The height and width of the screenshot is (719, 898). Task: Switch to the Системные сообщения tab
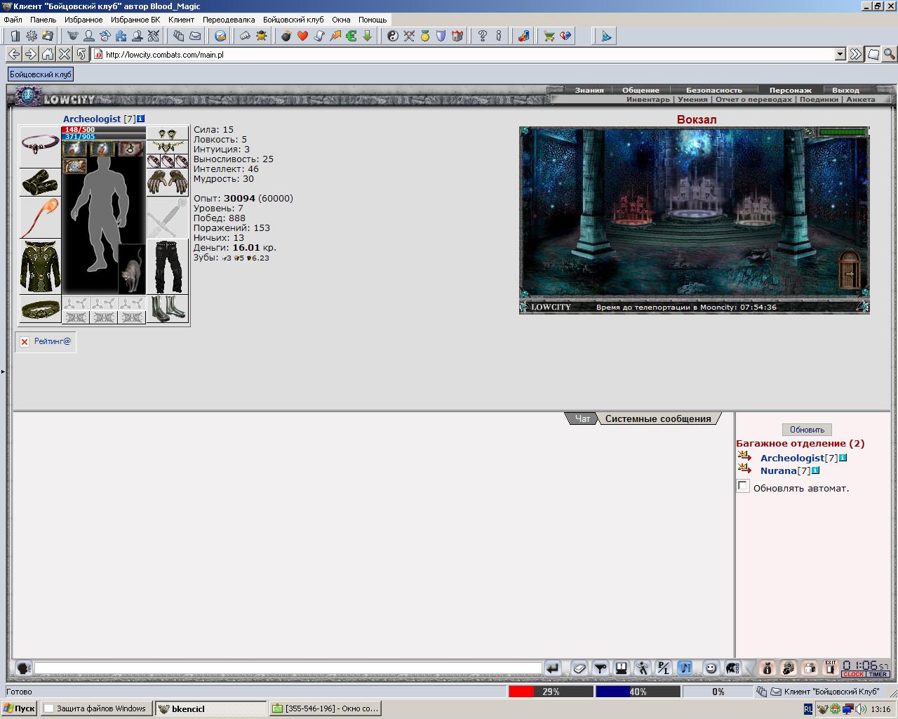[658, 418]
